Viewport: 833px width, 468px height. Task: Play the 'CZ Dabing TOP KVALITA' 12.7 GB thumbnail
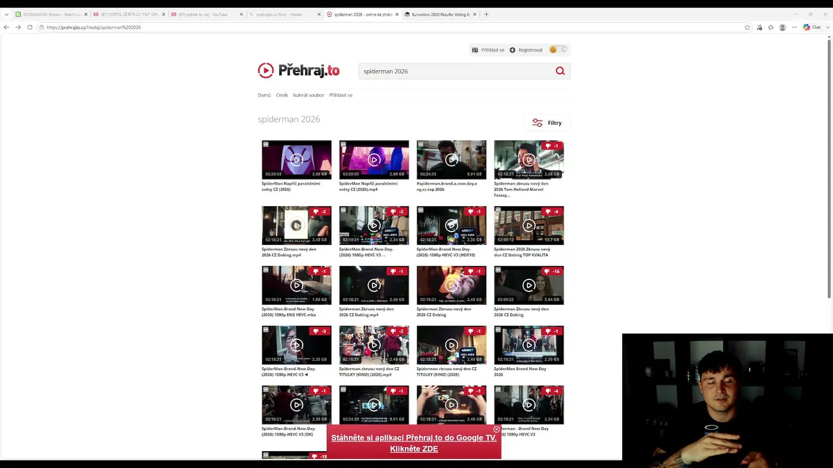tap(529, 226)
